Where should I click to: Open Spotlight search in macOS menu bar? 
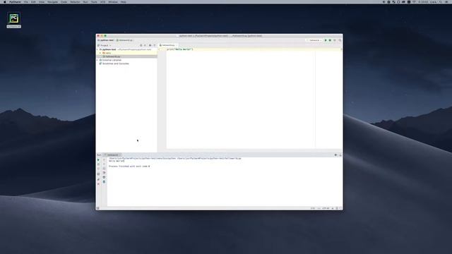441,2
